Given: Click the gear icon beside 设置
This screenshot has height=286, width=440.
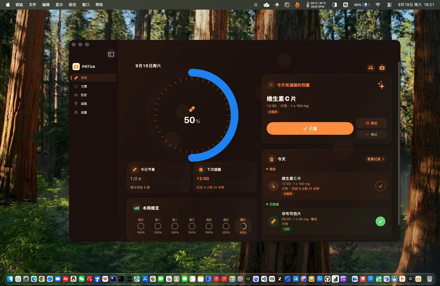Looking at the screenshot, I should (76, 112).
